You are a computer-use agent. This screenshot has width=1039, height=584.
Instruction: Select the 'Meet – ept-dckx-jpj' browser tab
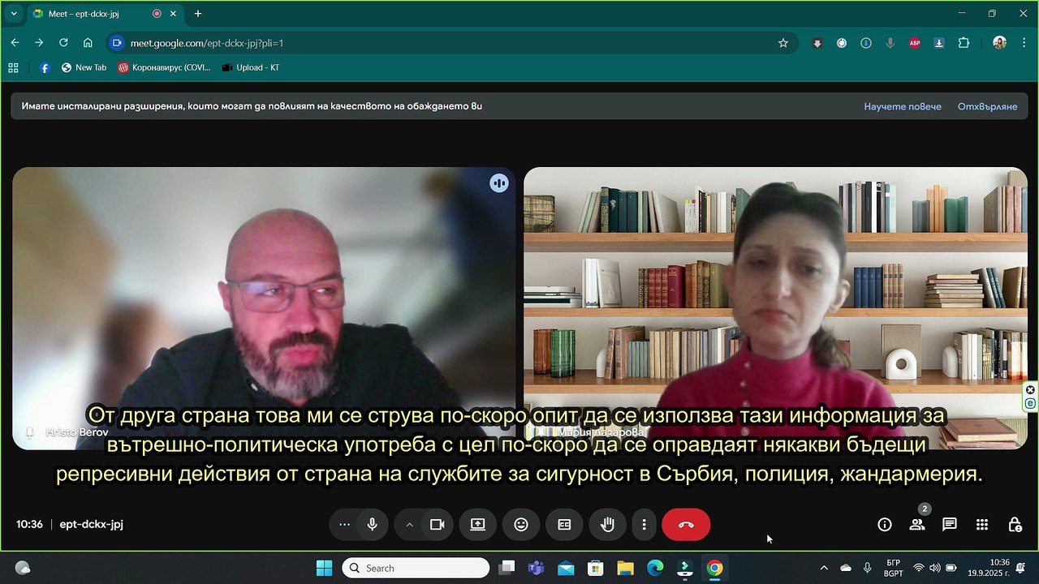pos(106,14)
